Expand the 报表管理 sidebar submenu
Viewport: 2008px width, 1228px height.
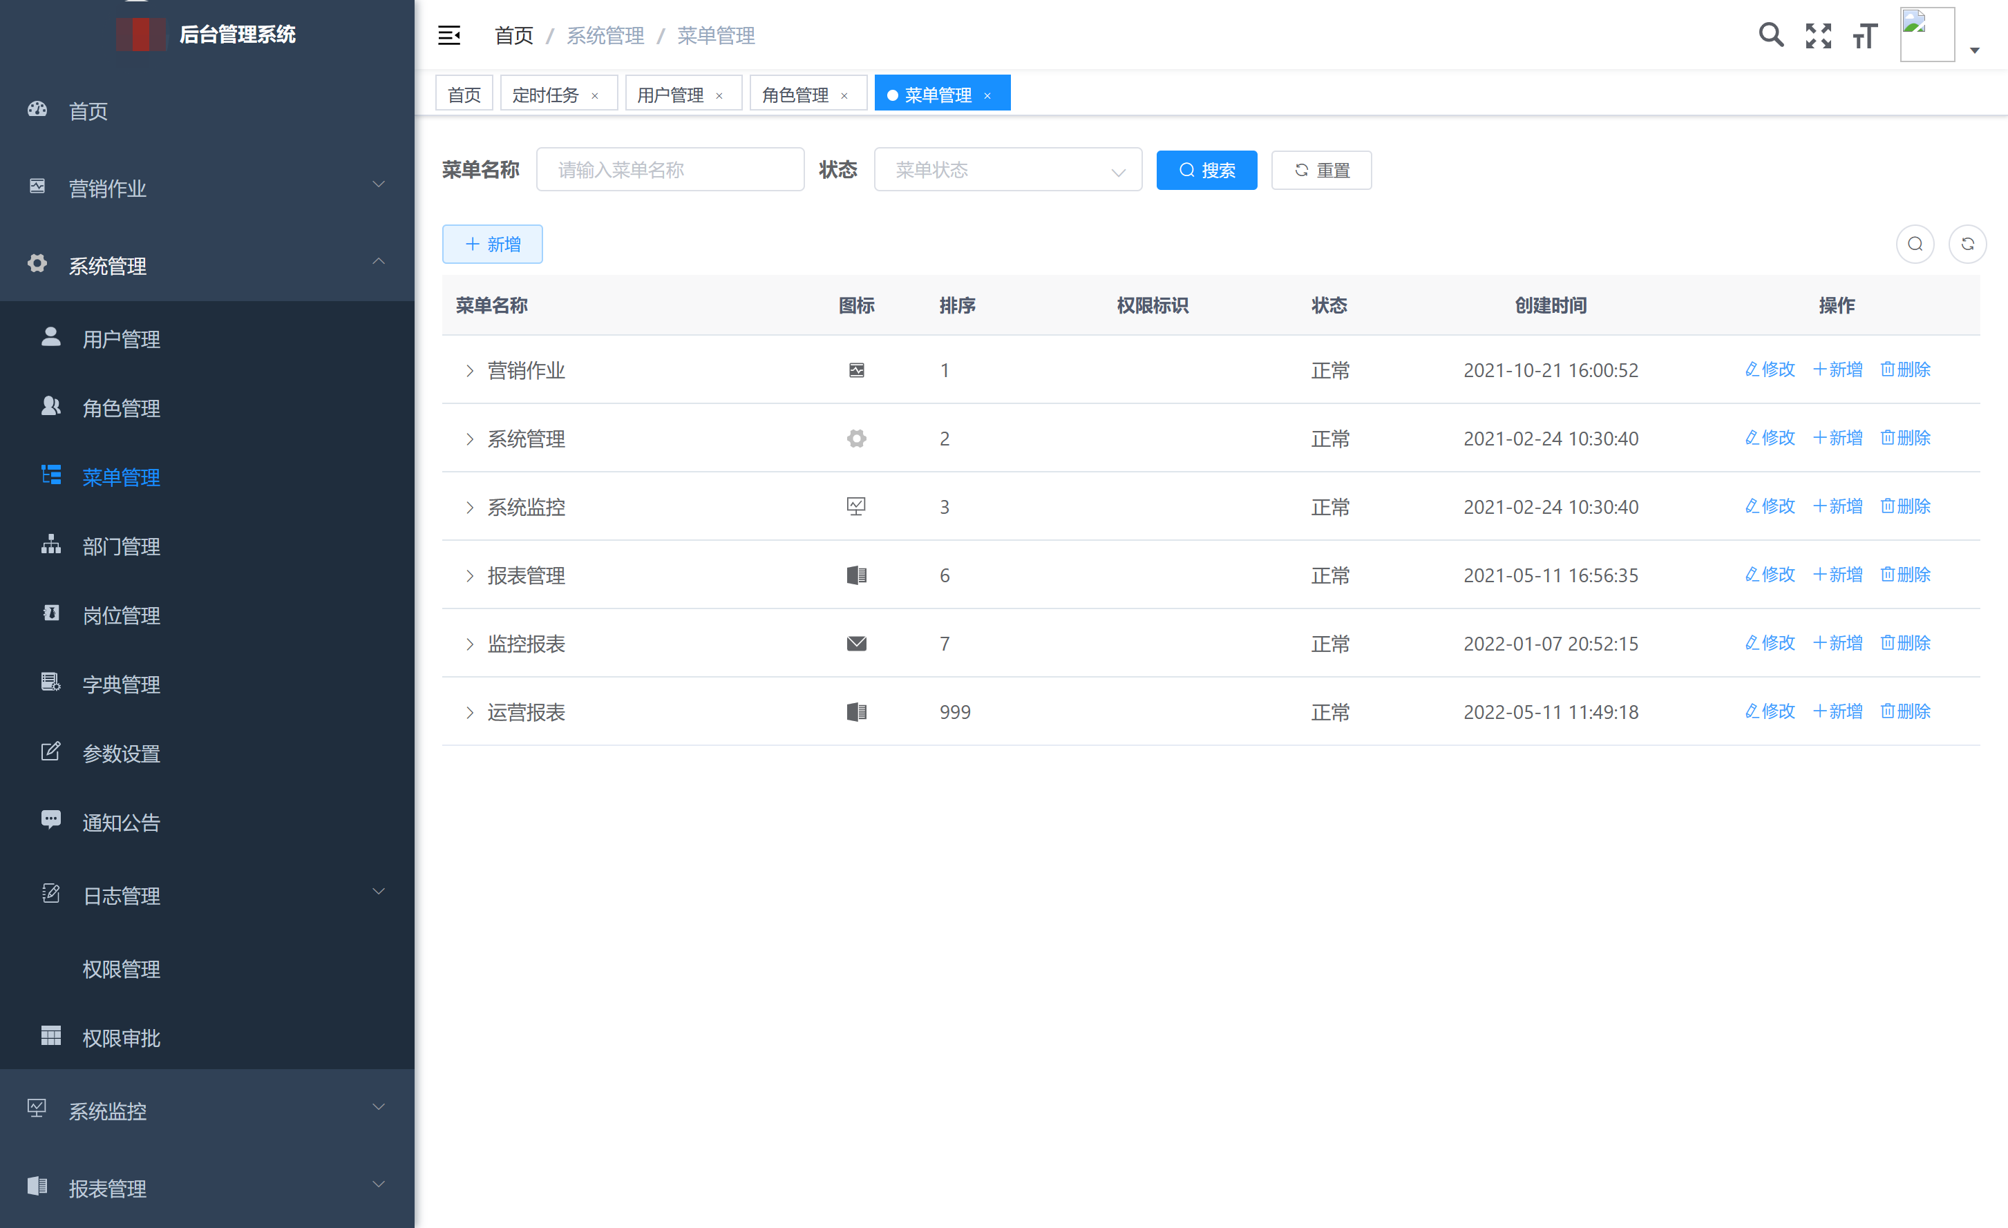tap(378, 1185)
